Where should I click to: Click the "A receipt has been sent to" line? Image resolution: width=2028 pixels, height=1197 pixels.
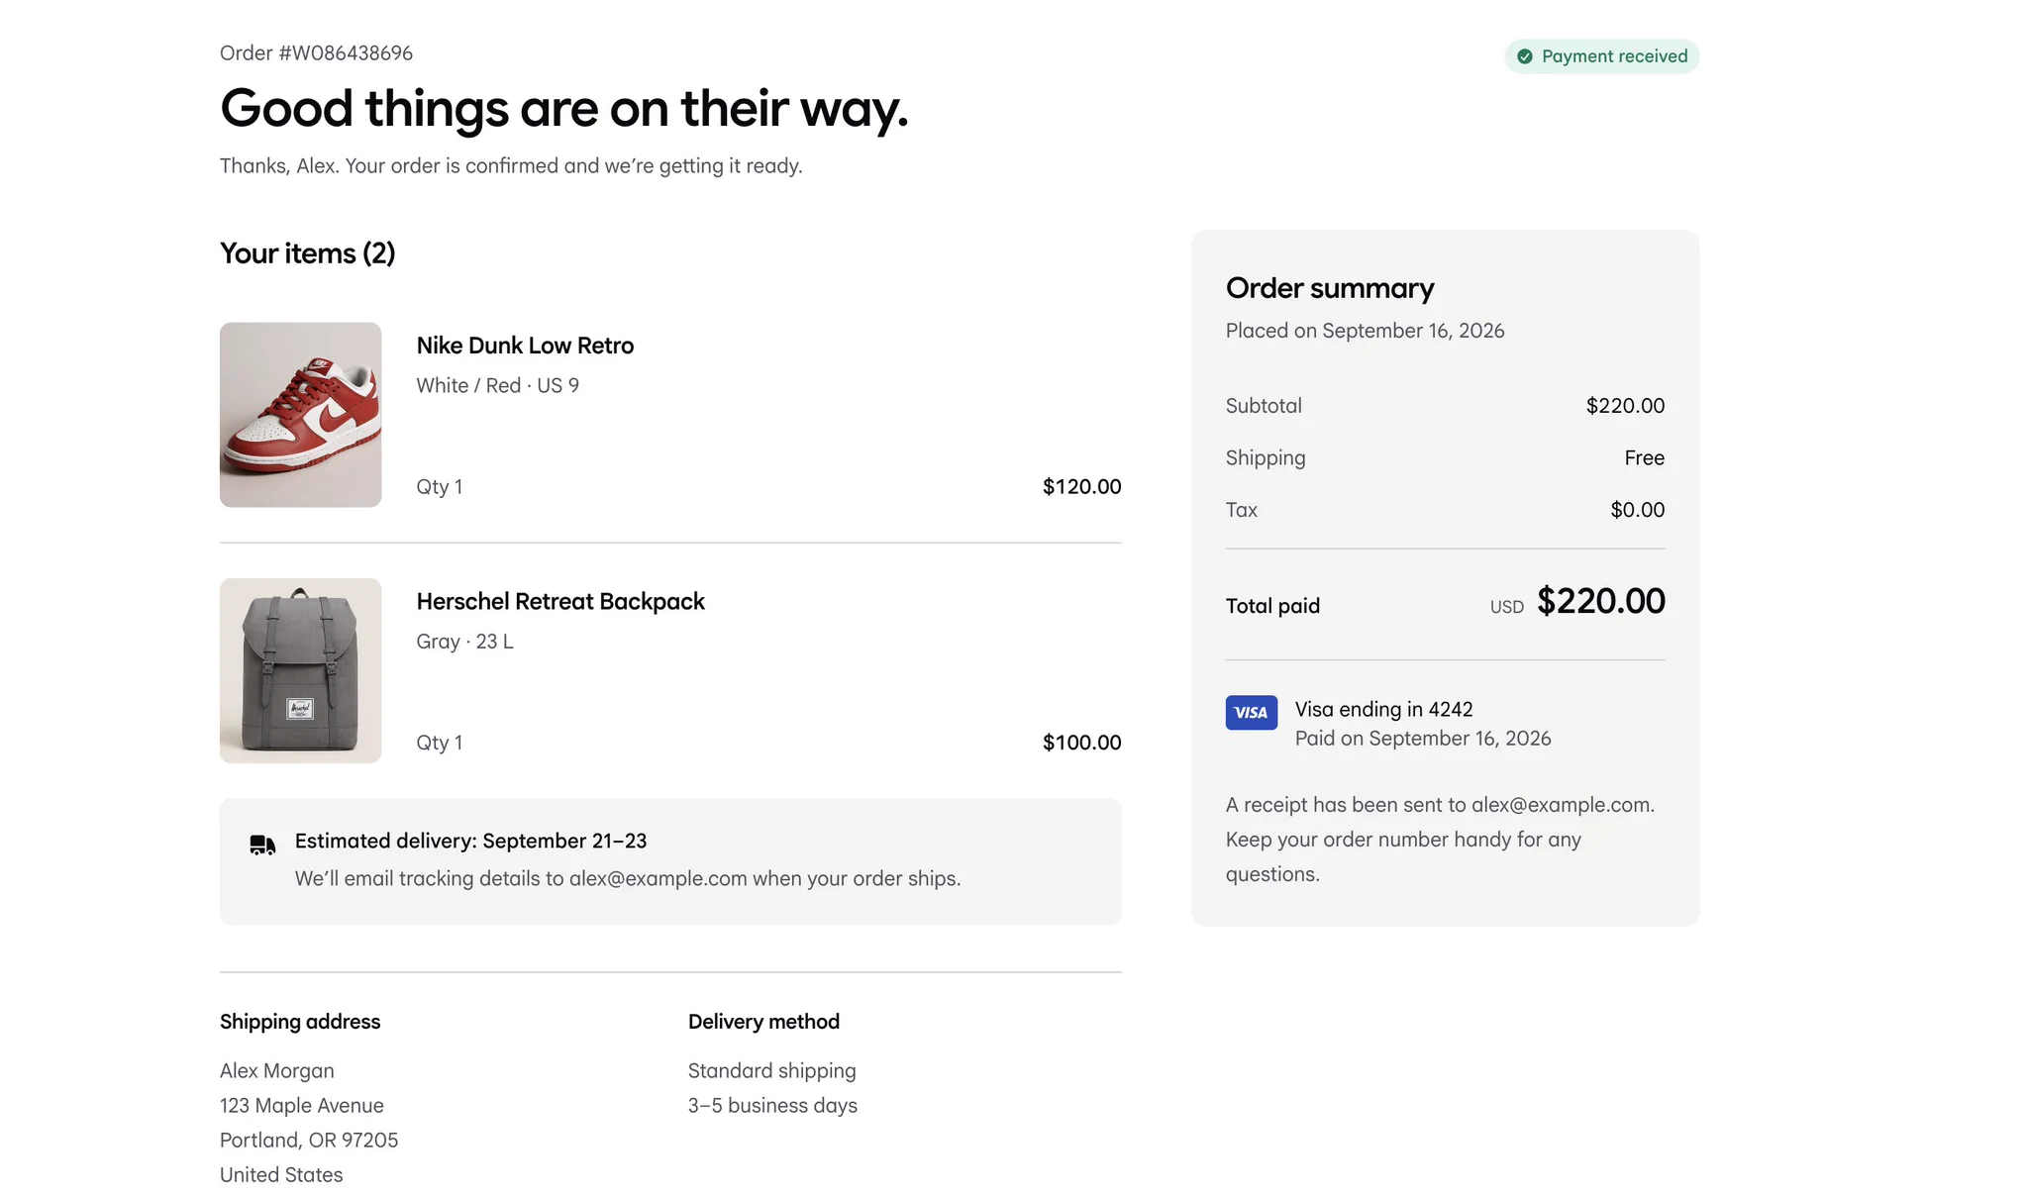coord(1440,805)
